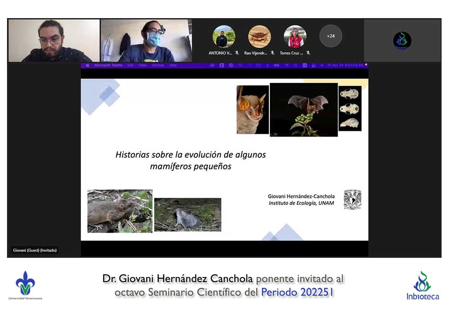Image resolution: width=449 pixels, height=313 pixels.
Task: Open the Edit menu
Action: coord(131,65)
